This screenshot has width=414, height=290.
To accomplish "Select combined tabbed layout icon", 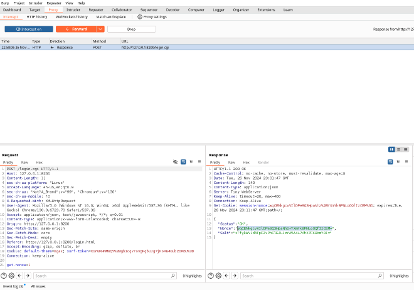I will point(406,149).
